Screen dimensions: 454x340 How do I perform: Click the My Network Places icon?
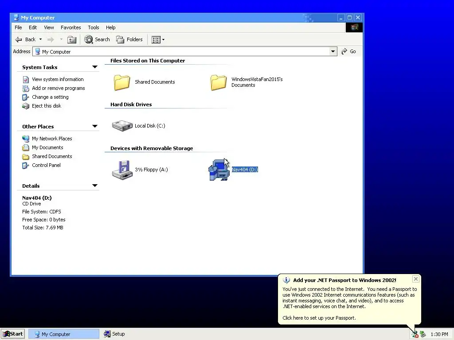coord(26,139)
